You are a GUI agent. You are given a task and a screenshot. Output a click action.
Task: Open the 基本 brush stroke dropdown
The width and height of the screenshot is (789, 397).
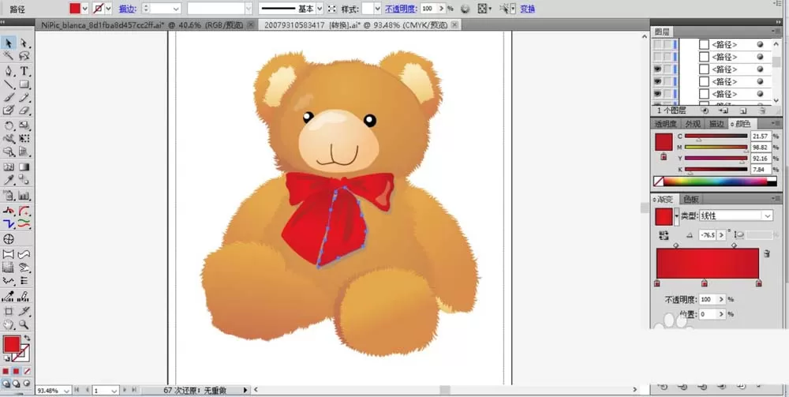tap(320, 9)
